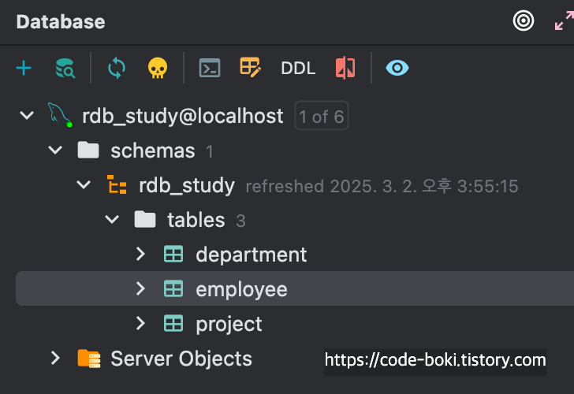Click the red compare structure icon
The height and width of the screenshot is (394, 574).
[345, 68]
